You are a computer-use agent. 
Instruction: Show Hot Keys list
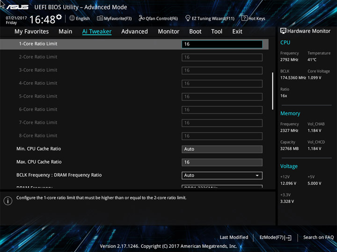pyautogui.click(x=253, y=18)
